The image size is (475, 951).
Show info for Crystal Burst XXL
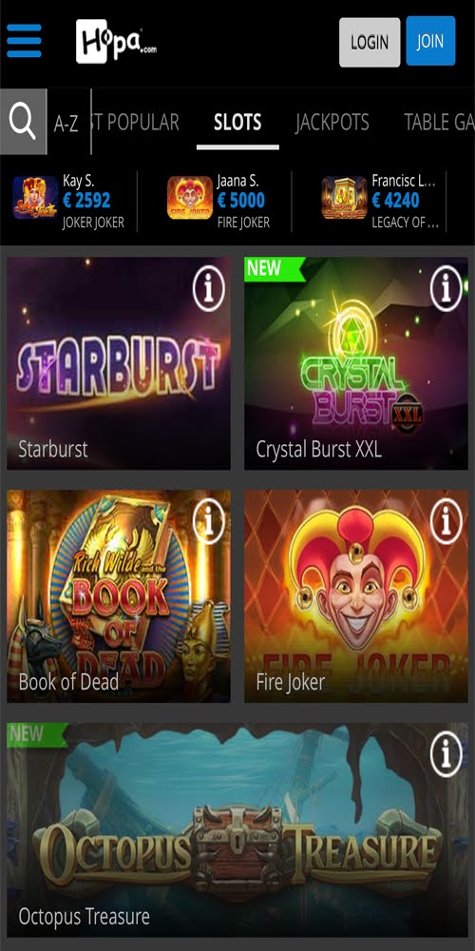446,288
